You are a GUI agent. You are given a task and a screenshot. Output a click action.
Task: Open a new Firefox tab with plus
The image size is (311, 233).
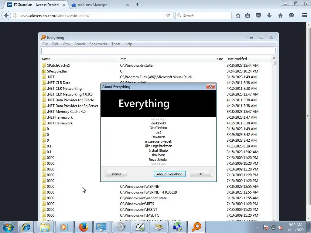pyautogui.click(x=138, y=5)
